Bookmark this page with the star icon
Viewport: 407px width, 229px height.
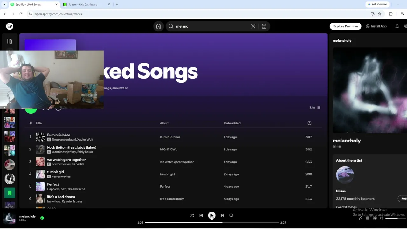click(x=379, y=14)
